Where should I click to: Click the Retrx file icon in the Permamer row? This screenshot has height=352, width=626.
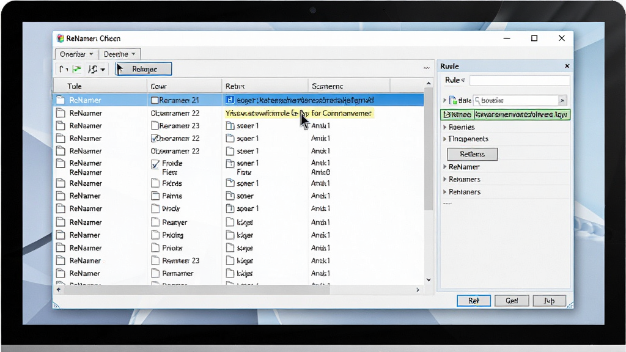(x=230, y=273)
